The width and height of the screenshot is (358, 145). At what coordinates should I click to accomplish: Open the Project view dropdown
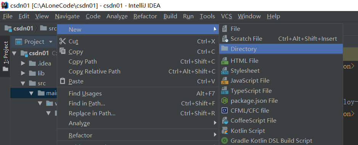coord(51,42)
